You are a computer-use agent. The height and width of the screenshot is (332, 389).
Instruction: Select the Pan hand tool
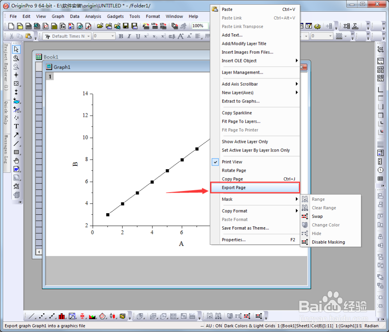coord(16,161)
